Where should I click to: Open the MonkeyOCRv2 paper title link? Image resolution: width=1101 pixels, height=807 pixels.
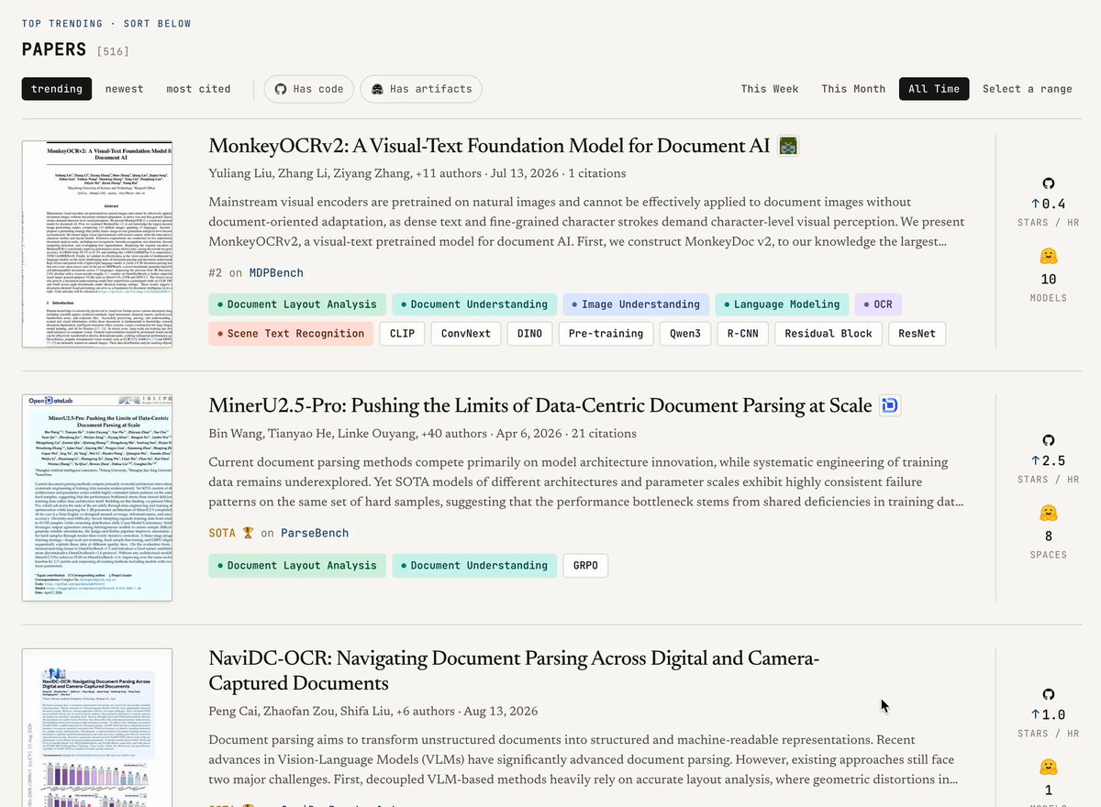pos(489,147)
